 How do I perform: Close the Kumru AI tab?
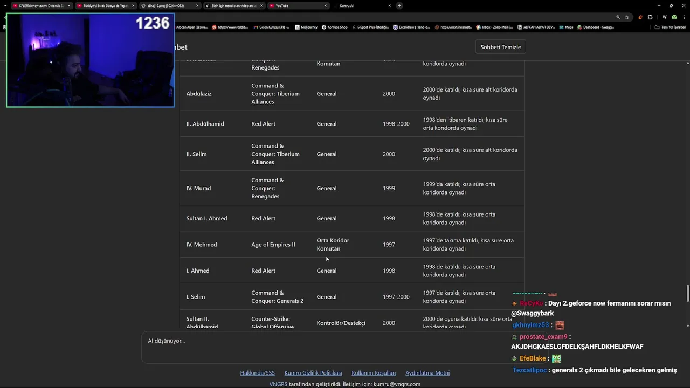click(x=389, y=6)
